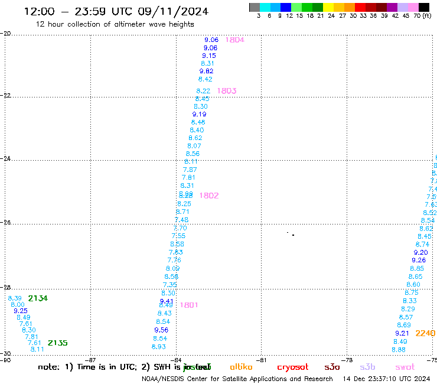
Task: Select the 8.39 value beside 2134
Action: pos(15,298)
